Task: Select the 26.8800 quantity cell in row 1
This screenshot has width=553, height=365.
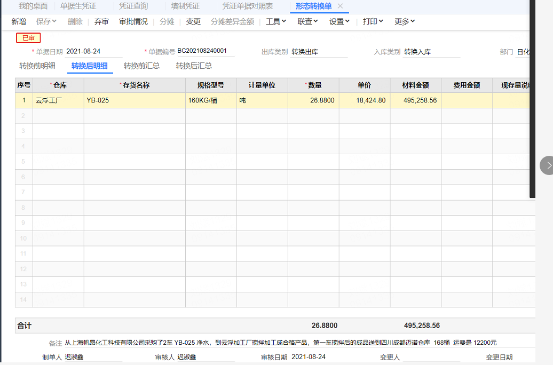Action: pos(313,100)
